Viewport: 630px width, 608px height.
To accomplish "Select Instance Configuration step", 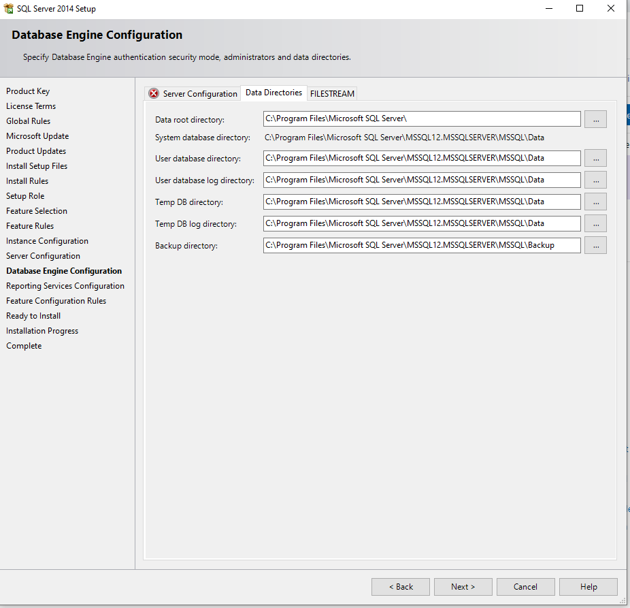I will coord(47,241).
